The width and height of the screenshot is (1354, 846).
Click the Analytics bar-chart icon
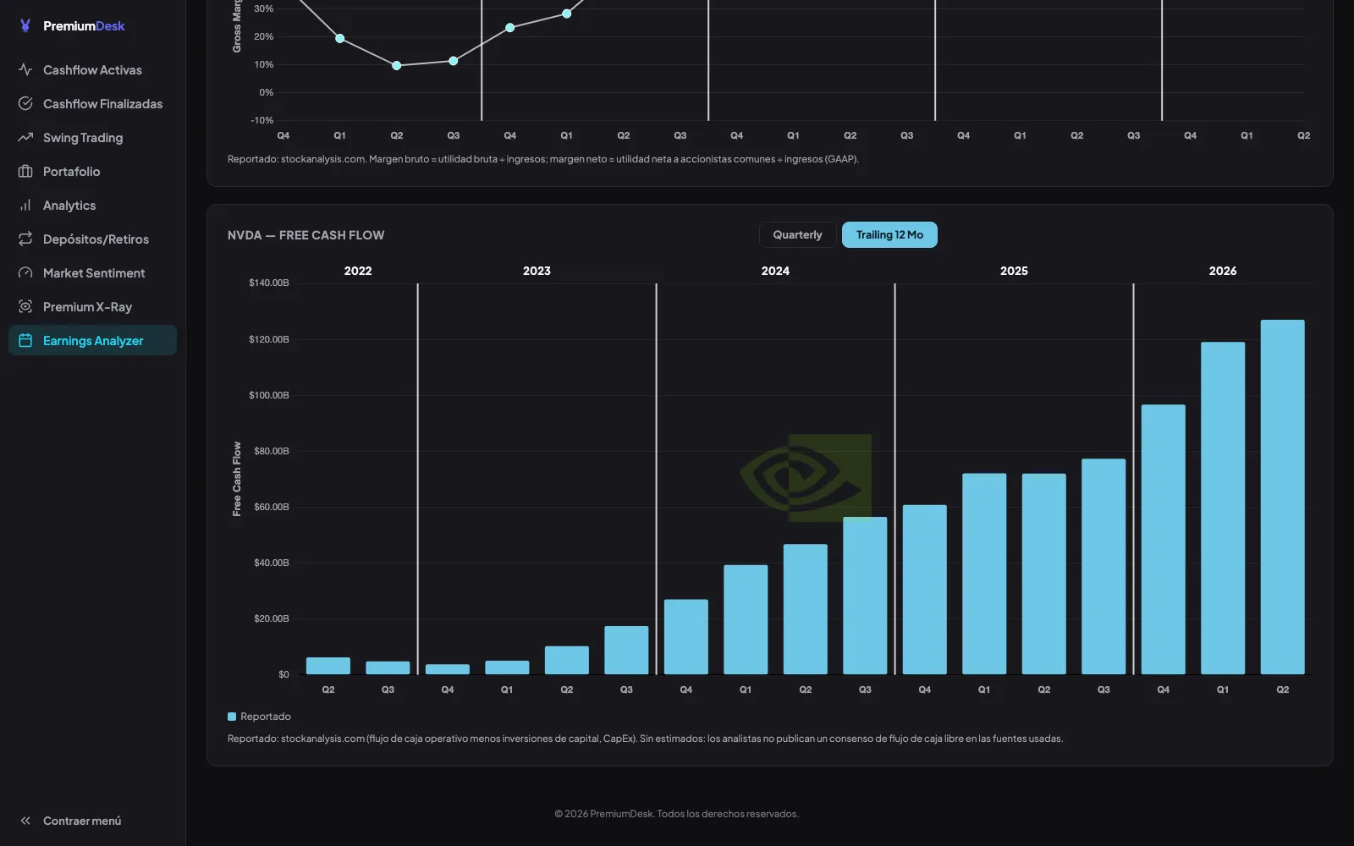point(25,205)
